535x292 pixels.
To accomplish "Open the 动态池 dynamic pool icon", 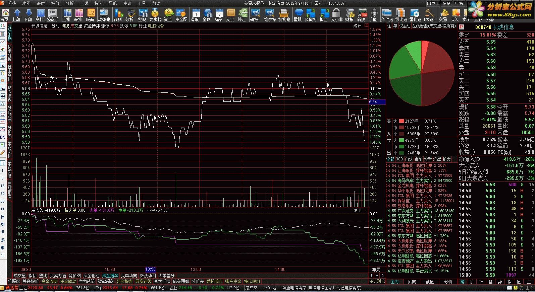I will tap(104, 15).
